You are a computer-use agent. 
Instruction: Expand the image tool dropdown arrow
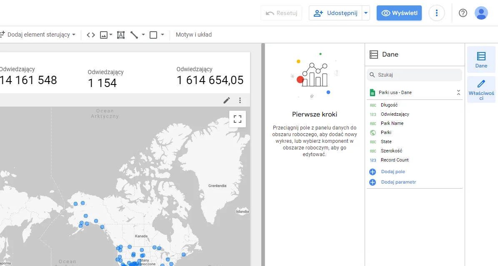111,35
